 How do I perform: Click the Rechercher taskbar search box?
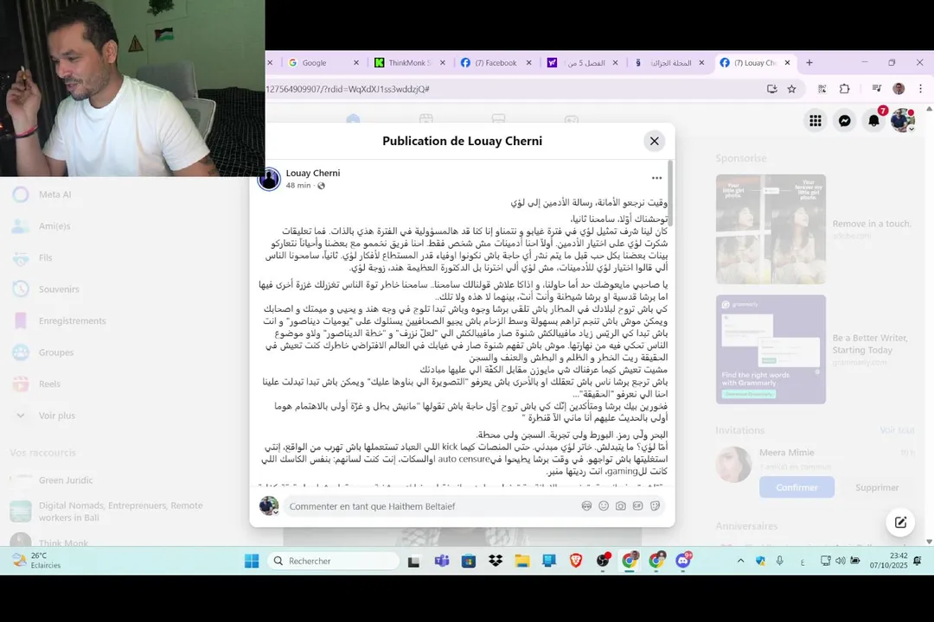tap(332, 561)
